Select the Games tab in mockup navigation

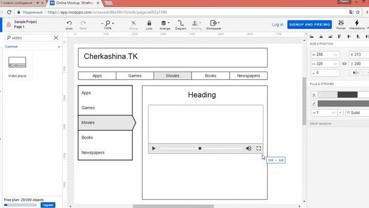click(x=135, y=76)
